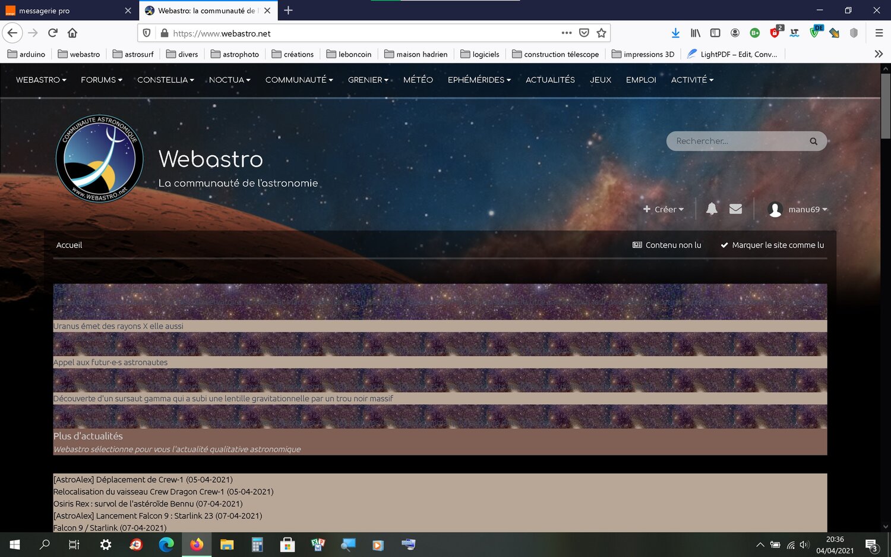The height and width of the screenshot is (557, 891).
Task: Click the Accueil breadcrumb link
Action: coord(69,245)
